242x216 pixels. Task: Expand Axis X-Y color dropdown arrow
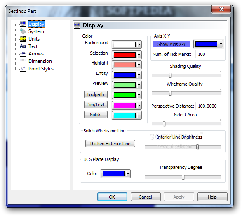pos(221,44)
